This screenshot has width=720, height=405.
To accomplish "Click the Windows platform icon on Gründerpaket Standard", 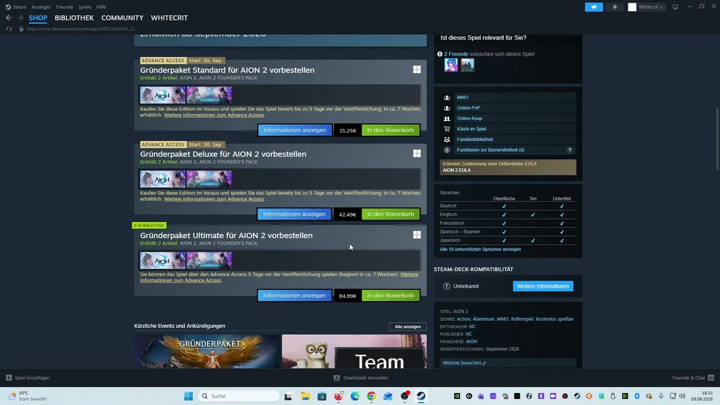I will (417, 70).
